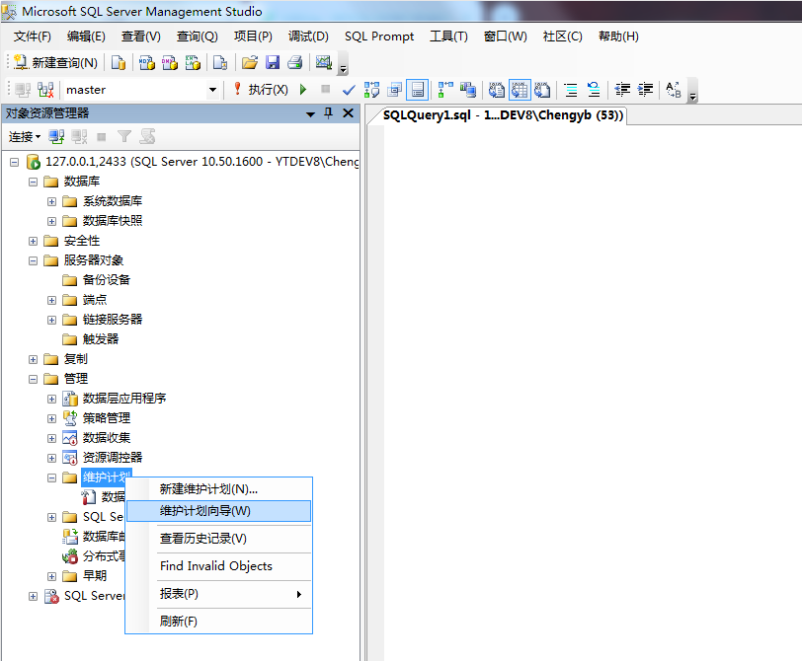Click the uncomment selected lines icon
The width and height of the screenshot is (802, 661).
[594, 90]
